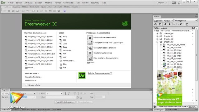Open the Lien dropdown in Propriétés
The height and width of the screenshot is (112, 199).
tap(61, 97)
